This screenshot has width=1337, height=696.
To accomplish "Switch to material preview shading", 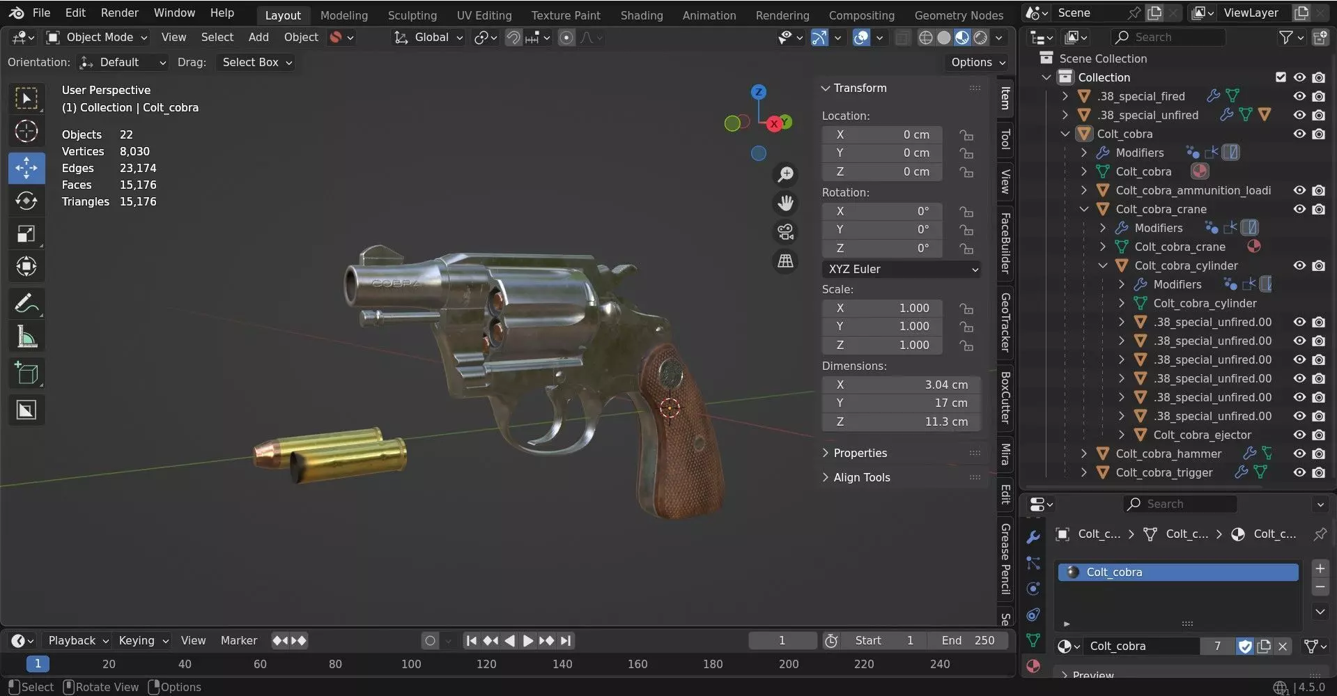I will (962, 38).
